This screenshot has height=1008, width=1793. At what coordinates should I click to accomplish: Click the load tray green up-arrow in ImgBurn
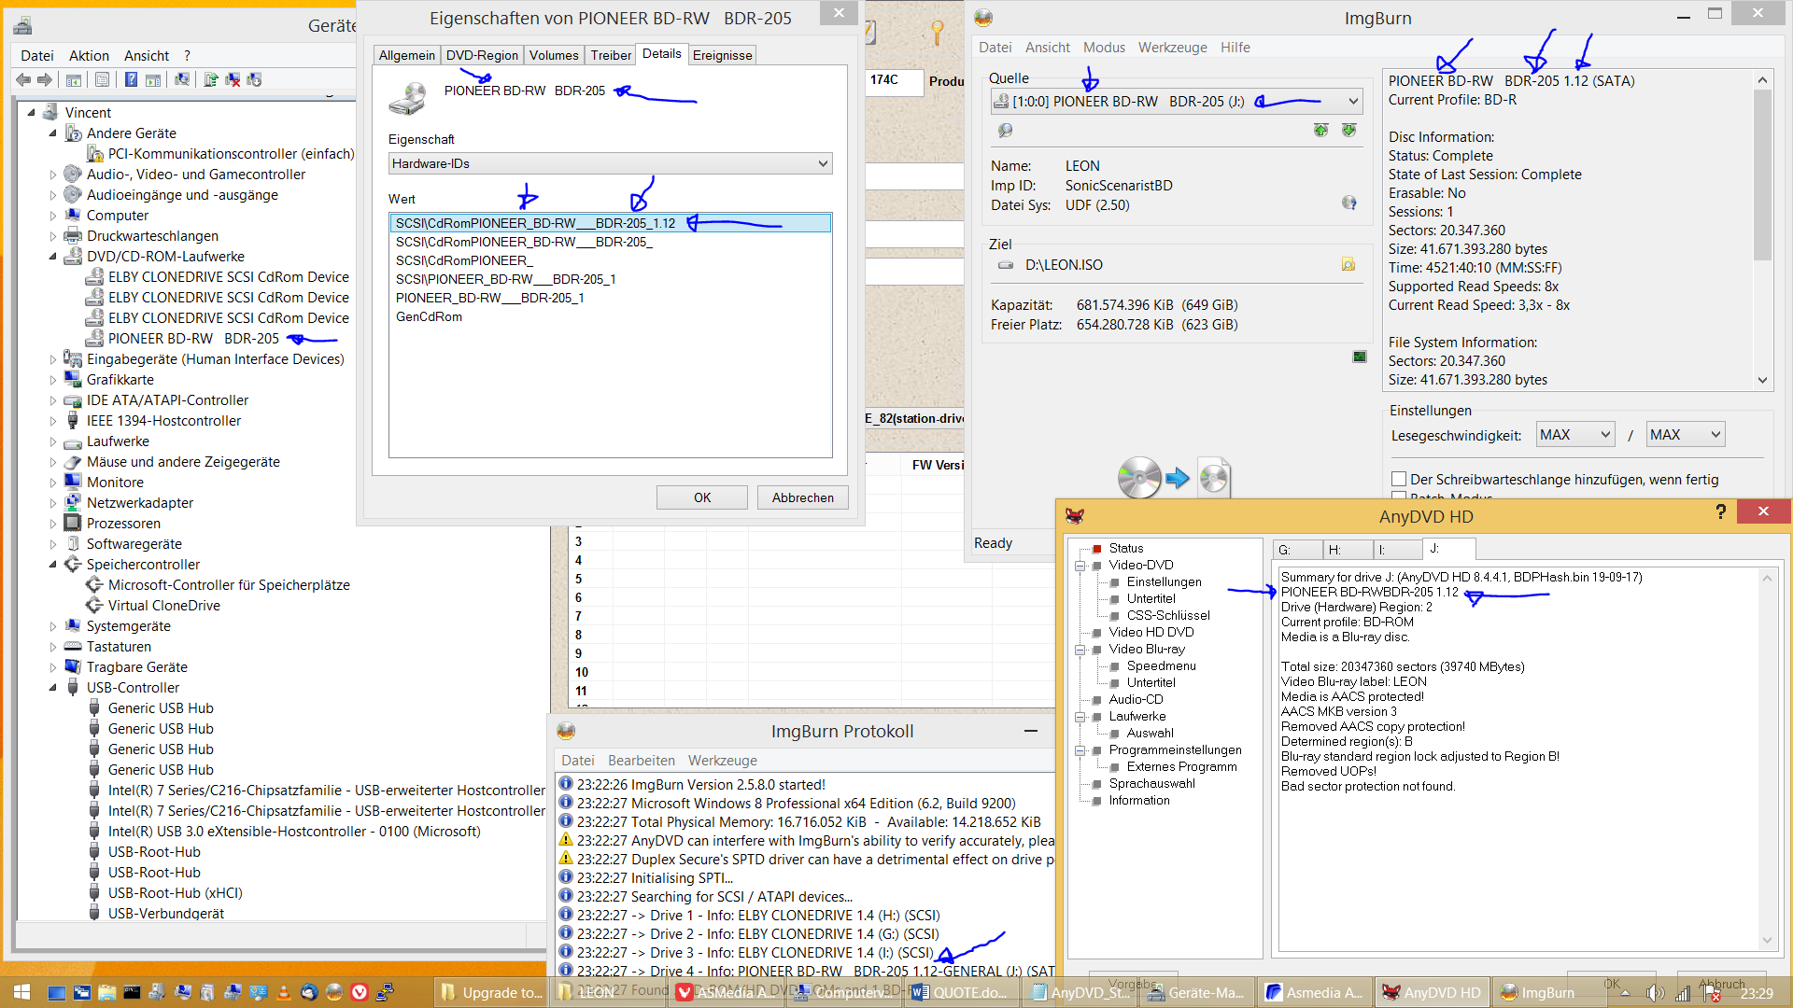(x=1320, y=131)
